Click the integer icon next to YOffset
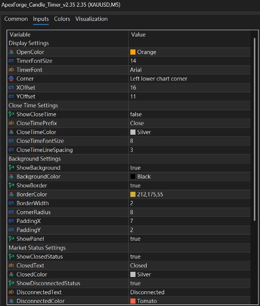This screenshot has height=306, width=260. (11, 96)
